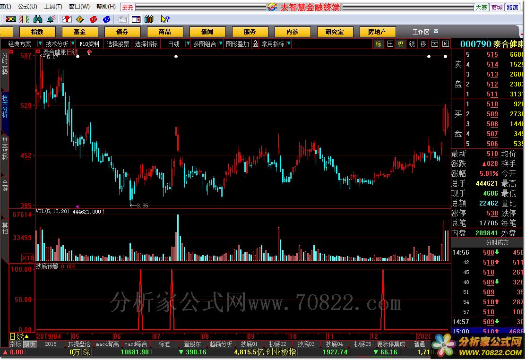Image resolution: width=526 pixels, height=360 pixels.
Task: Toggle the window layout panel icon
Action: (x=136, y=19)
